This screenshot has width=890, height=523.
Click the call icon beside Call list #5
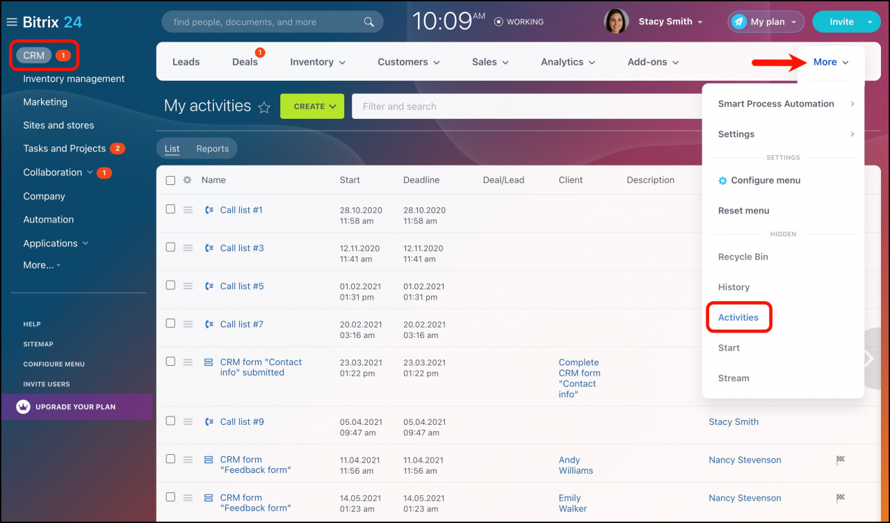(209, 287)
